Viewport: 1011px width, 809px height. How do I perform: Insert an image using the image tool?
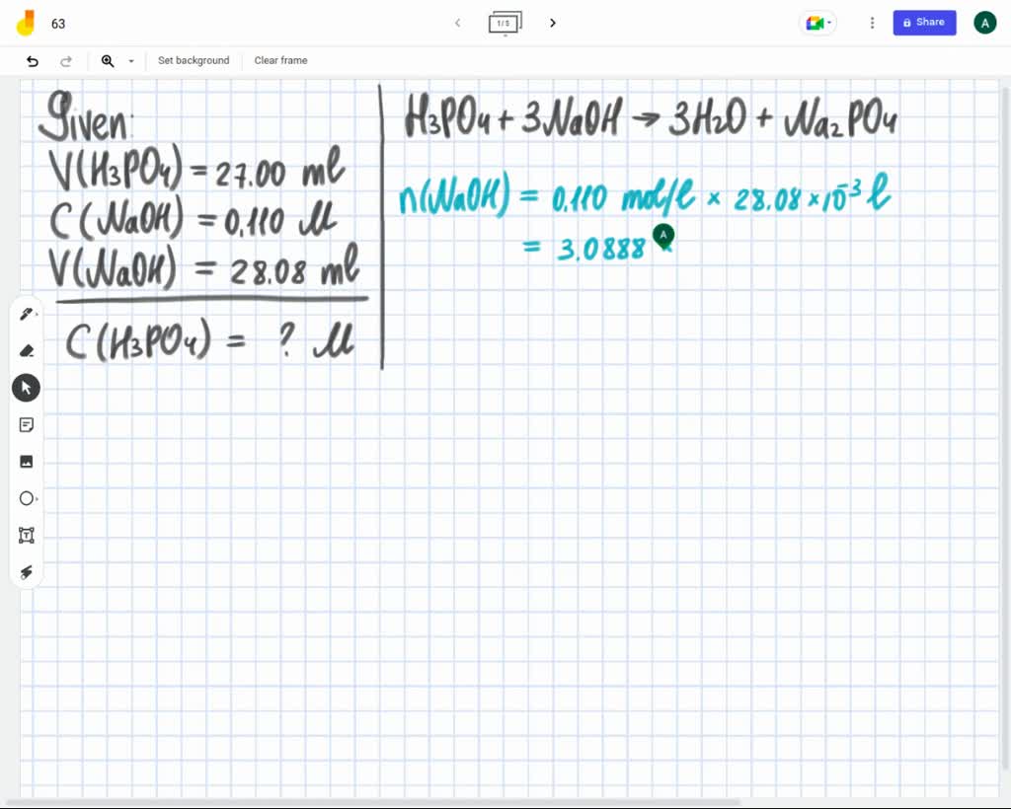(x=26, y=461)
